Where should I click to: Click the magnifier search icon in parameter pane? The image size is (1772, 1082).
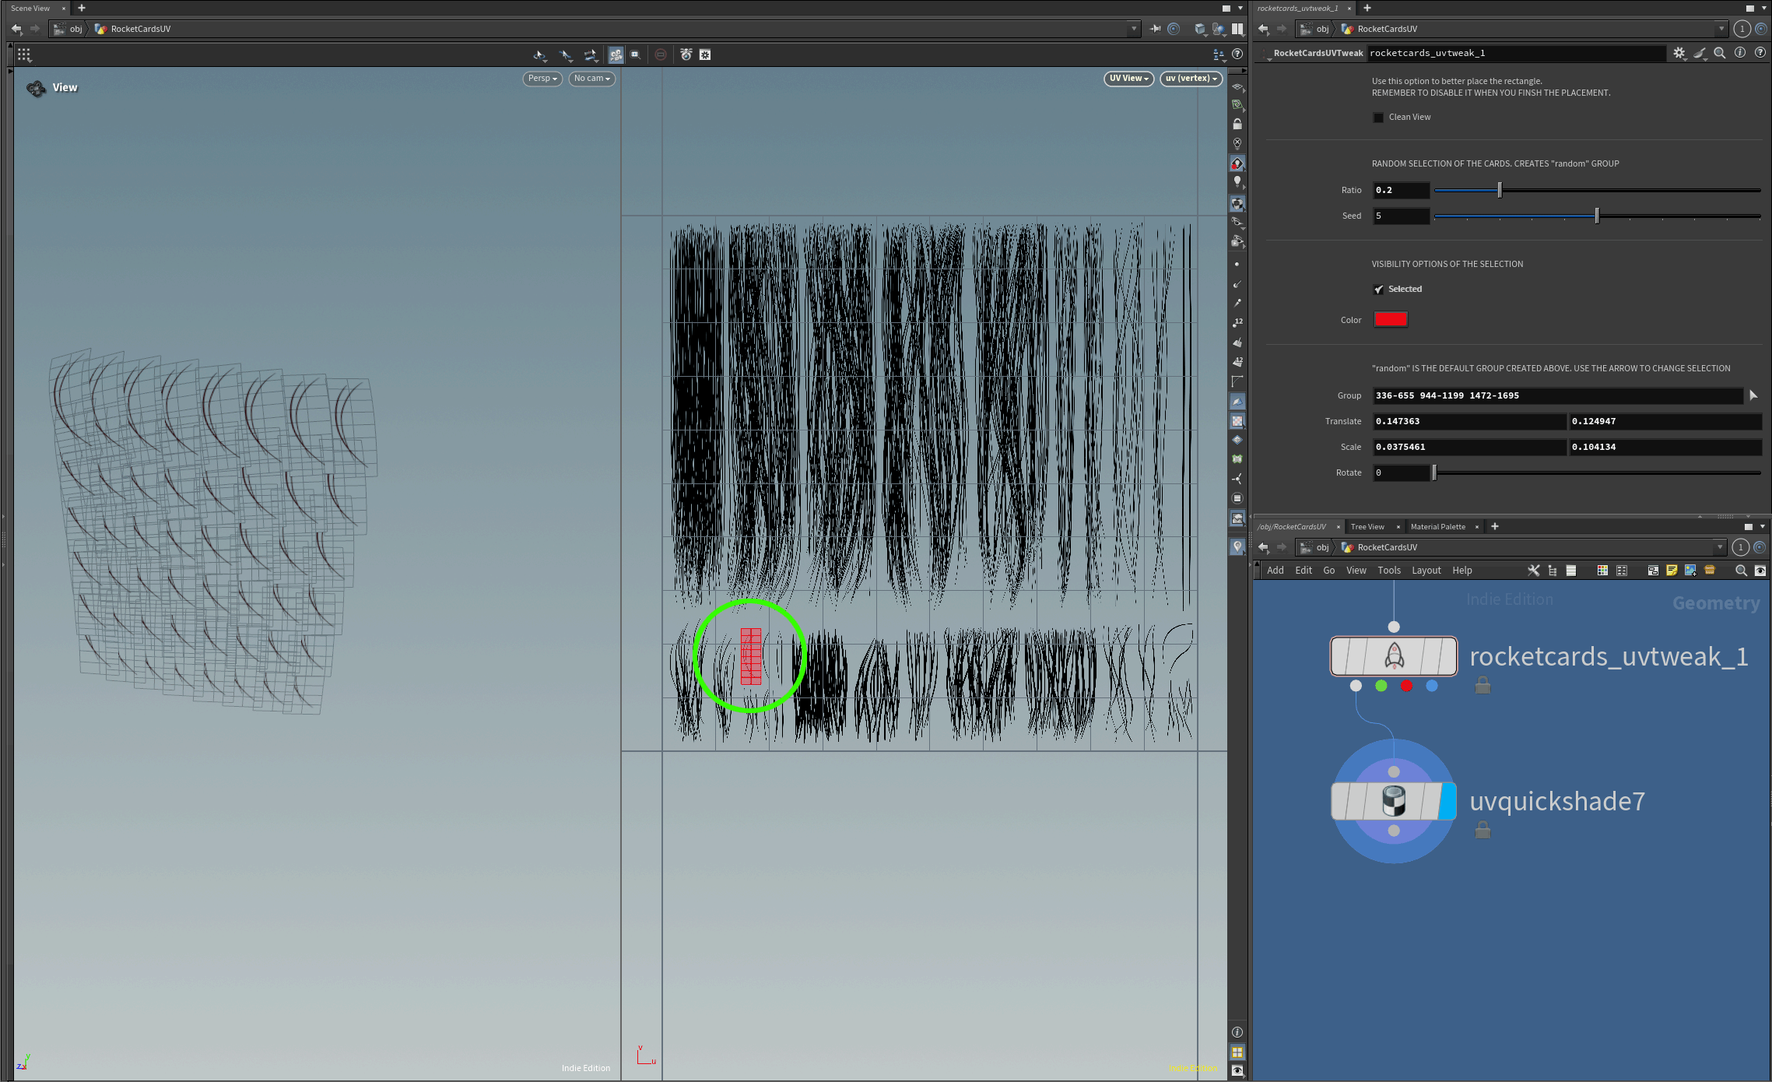(1720, 53)
